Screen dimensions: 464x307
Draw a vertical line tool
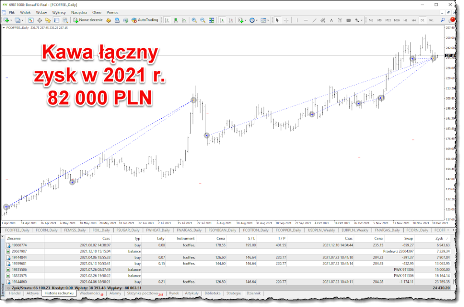297,20
